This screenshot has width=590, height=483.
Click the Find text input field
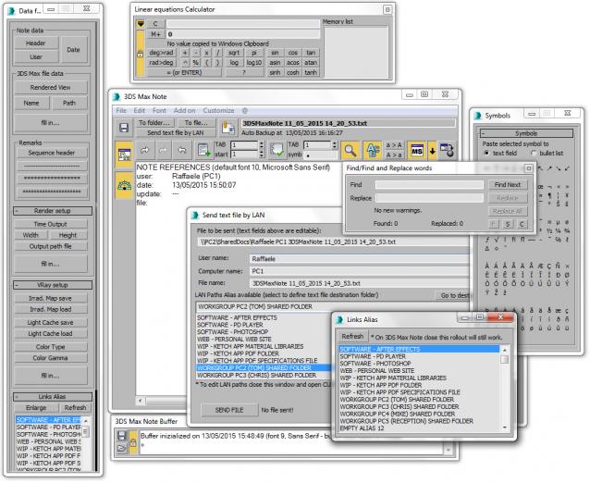[x=427, y=185]
